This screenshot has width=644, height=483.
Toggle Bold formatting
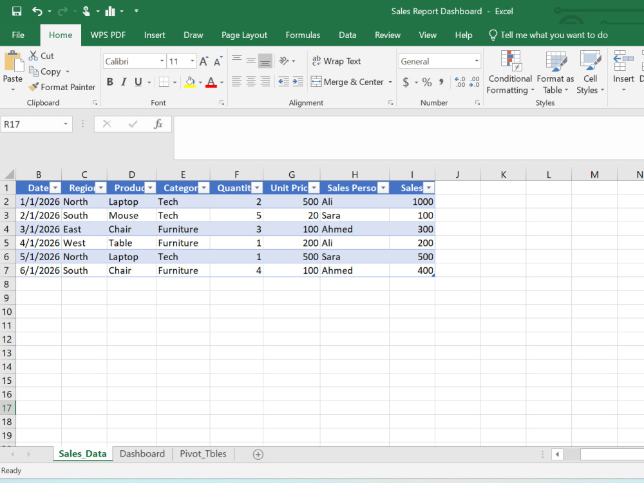109,82
